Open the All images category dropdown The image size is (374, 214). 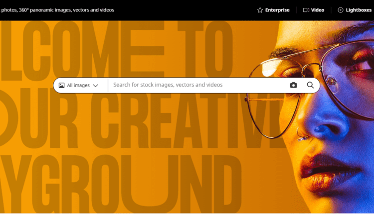79,85
